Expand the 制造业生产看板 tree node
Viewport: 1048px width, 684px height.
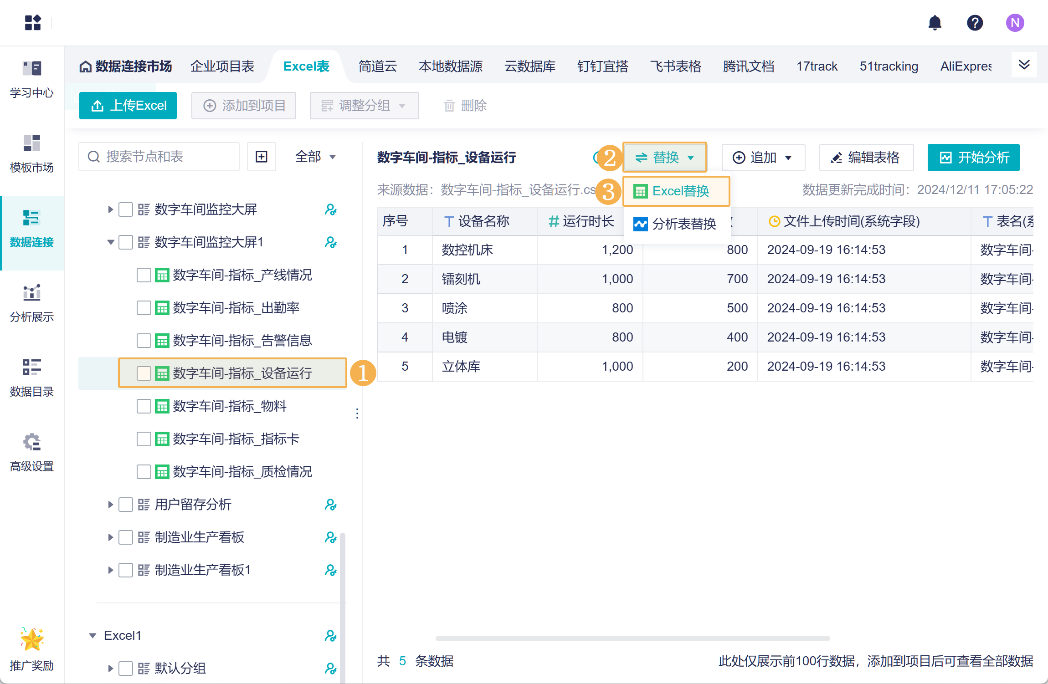click(x=110, y=537)
